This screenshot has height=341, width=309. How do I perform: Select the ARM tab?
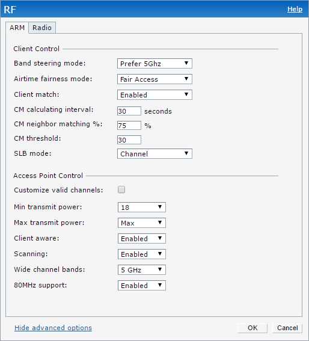click(x=17, y=28)
